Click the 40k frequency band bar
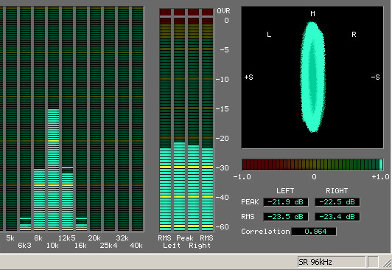392x270 pixels. coord(137,119)
